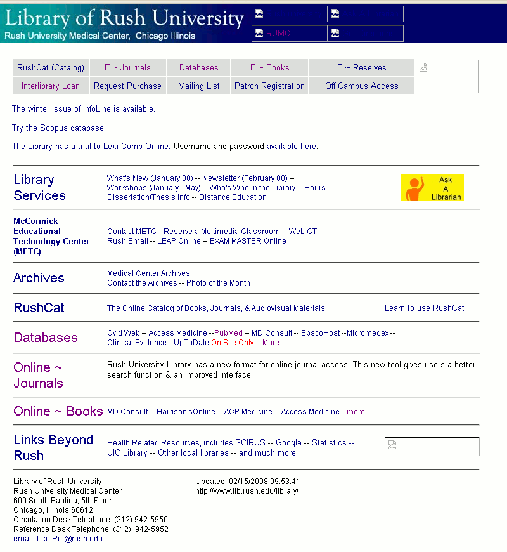Screen dimensions: 507x552
Task: Open Request Purchase page
Action: [127, 86]
